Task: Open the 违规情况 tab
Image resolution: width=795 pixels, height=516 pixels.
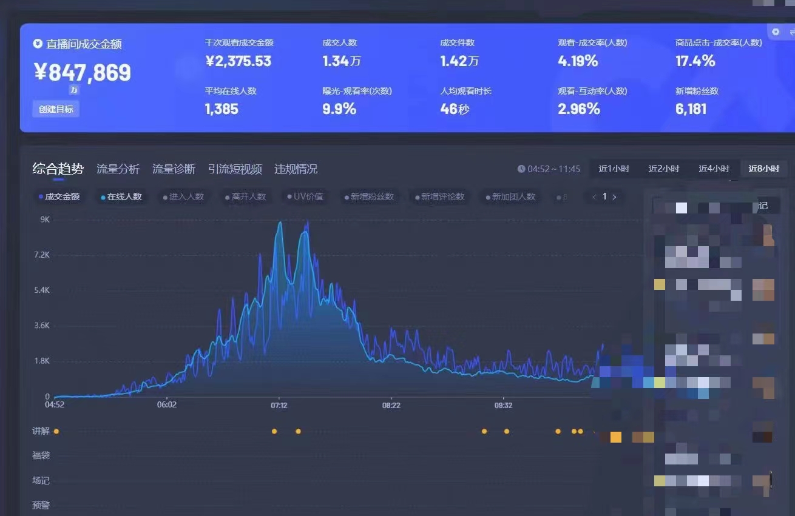Action: pos(296,169)
